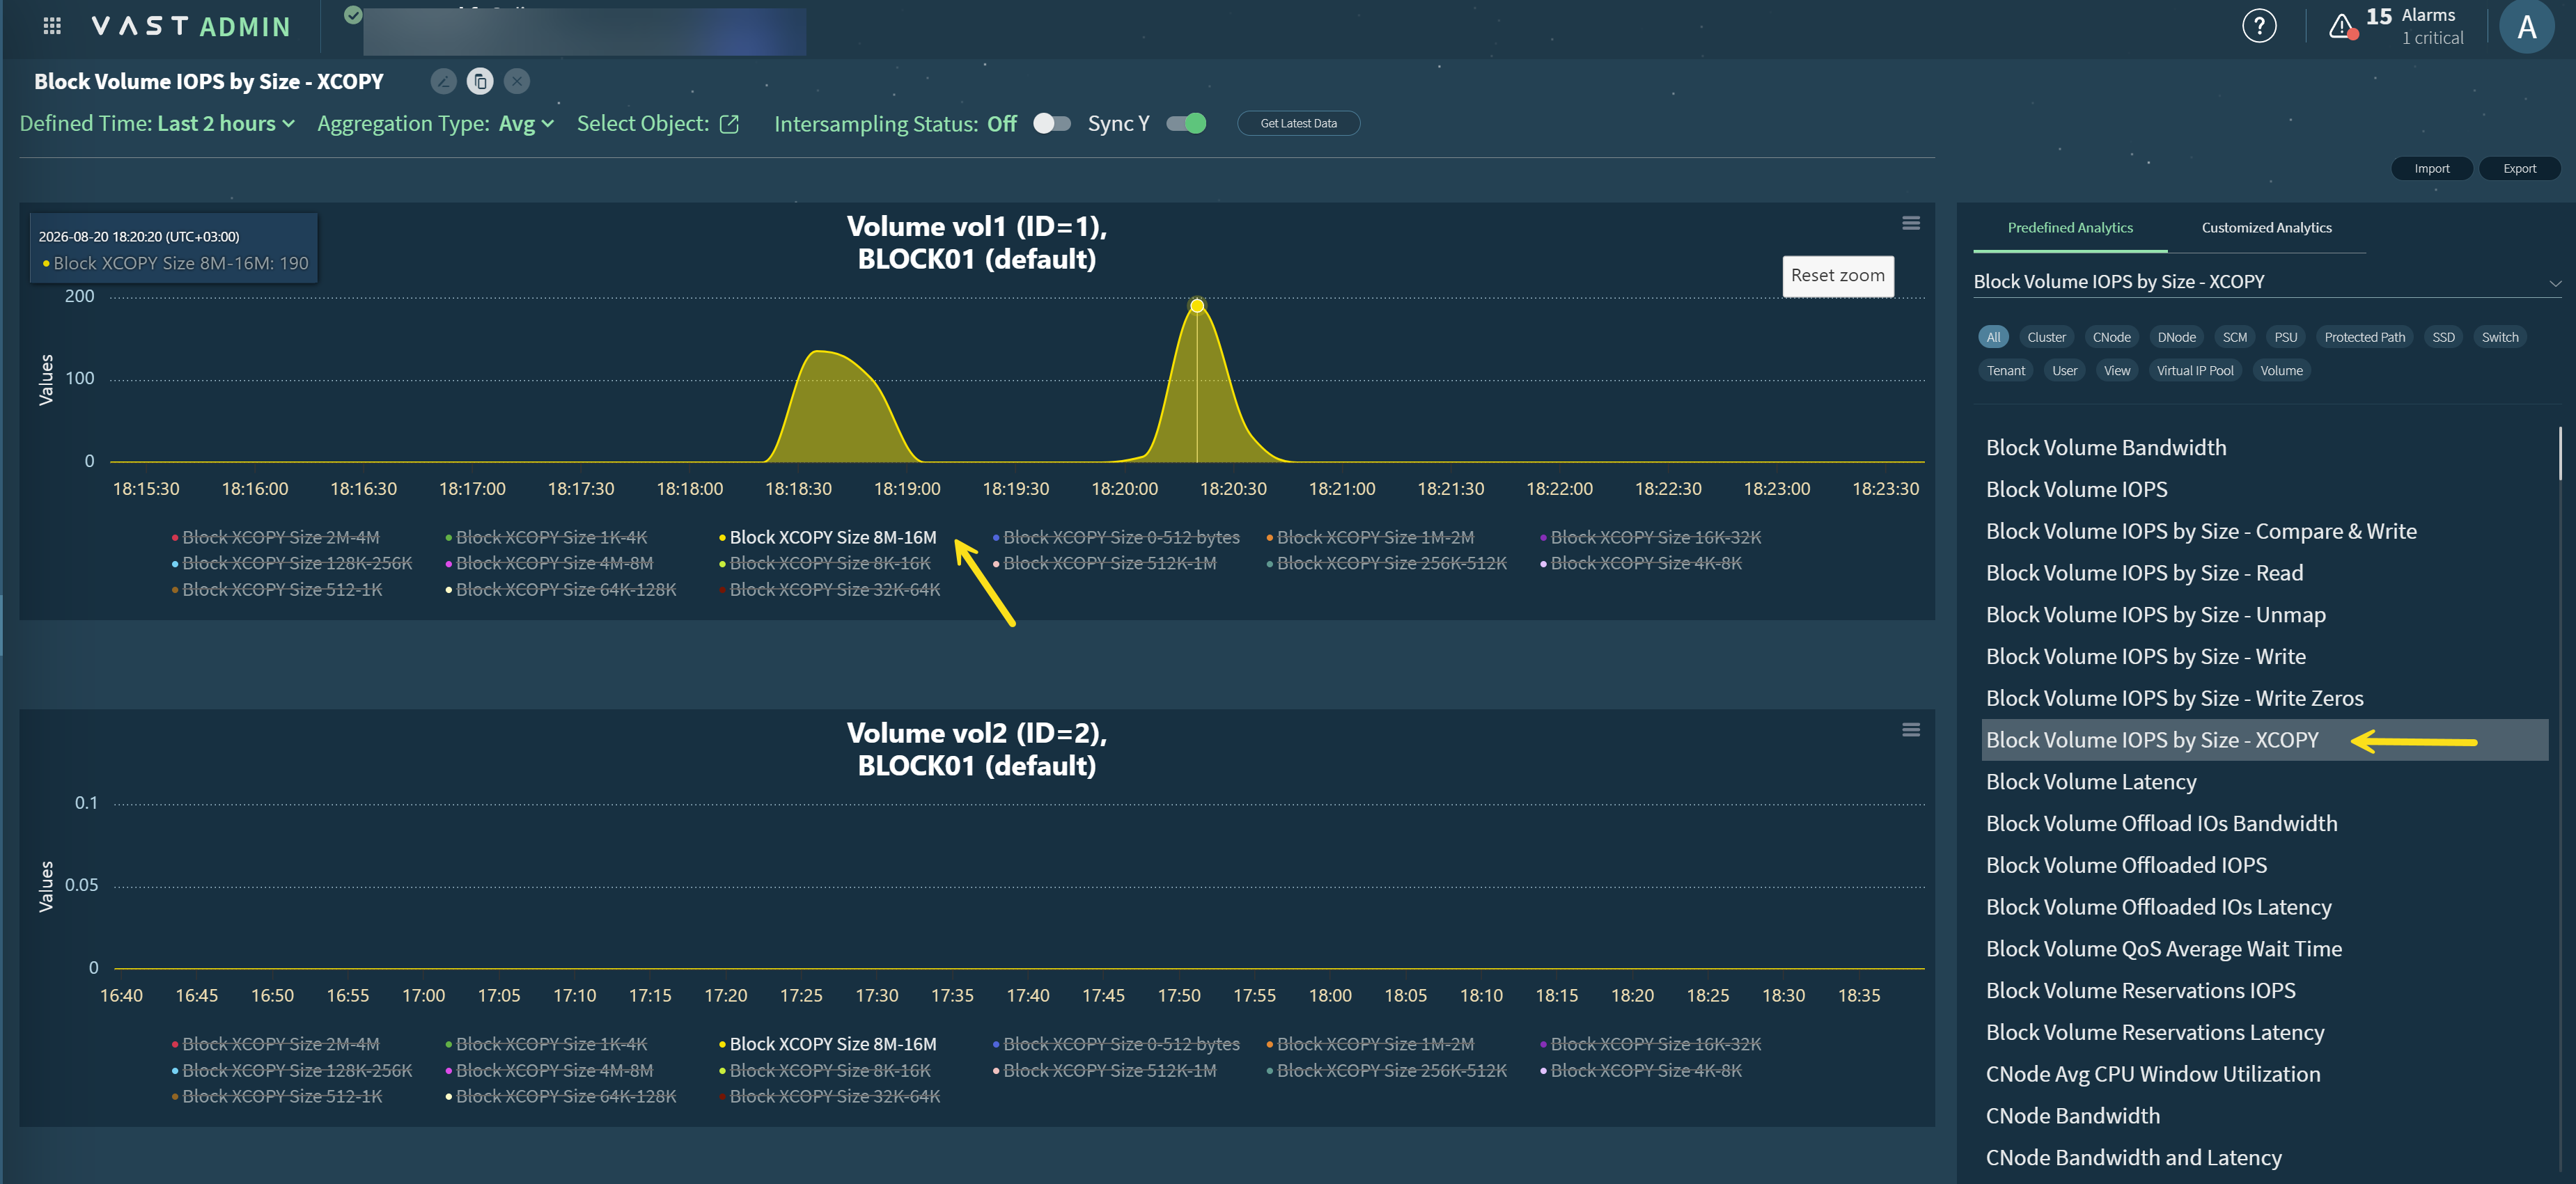This screenshot has width=2576, height=1184.
Task: Click the help question mark icon
Action: [2259, 26]
